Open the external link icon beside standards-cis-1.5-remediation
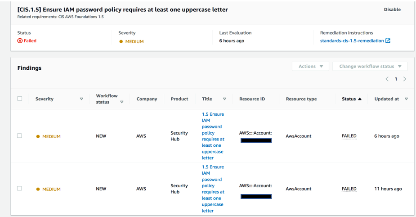This screenshot has width=416, height=217. coord(388,41)
